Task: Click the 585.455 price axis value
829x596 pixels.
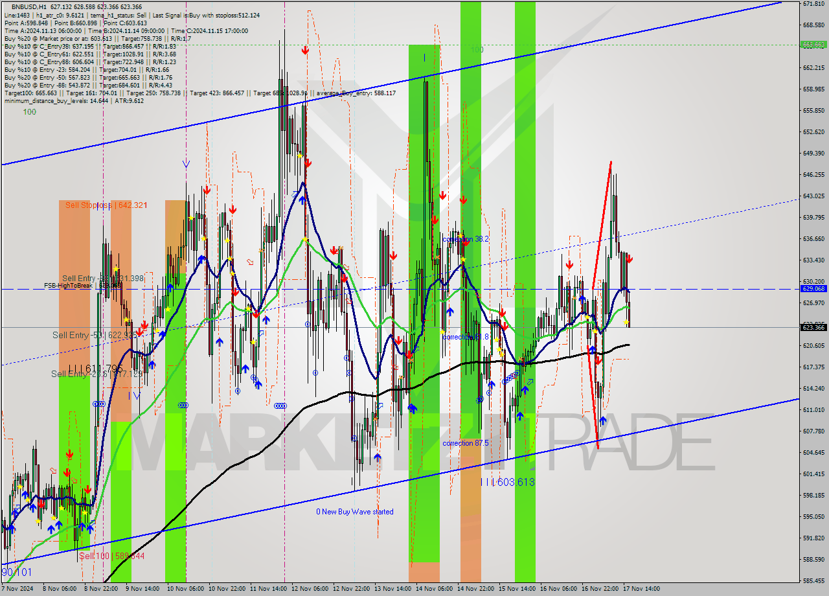Action: [813, 581]
